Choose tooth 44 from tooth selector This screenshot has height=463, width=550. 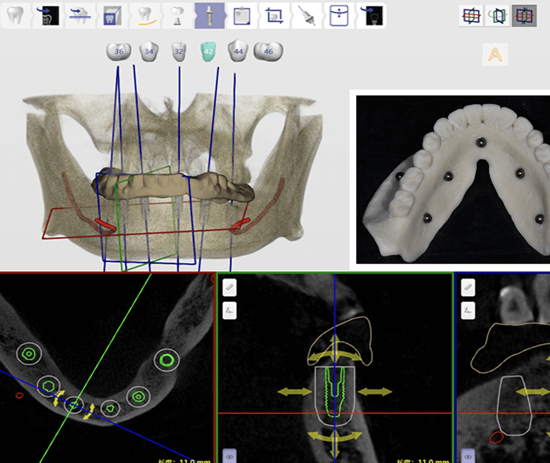239,52
